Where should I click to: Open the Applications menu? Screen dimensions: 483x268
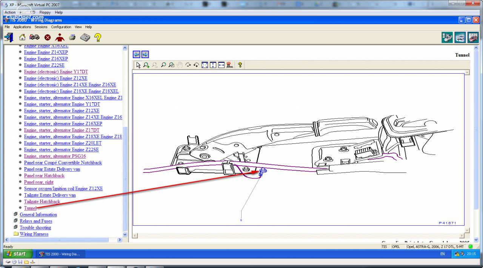[22, 27]
